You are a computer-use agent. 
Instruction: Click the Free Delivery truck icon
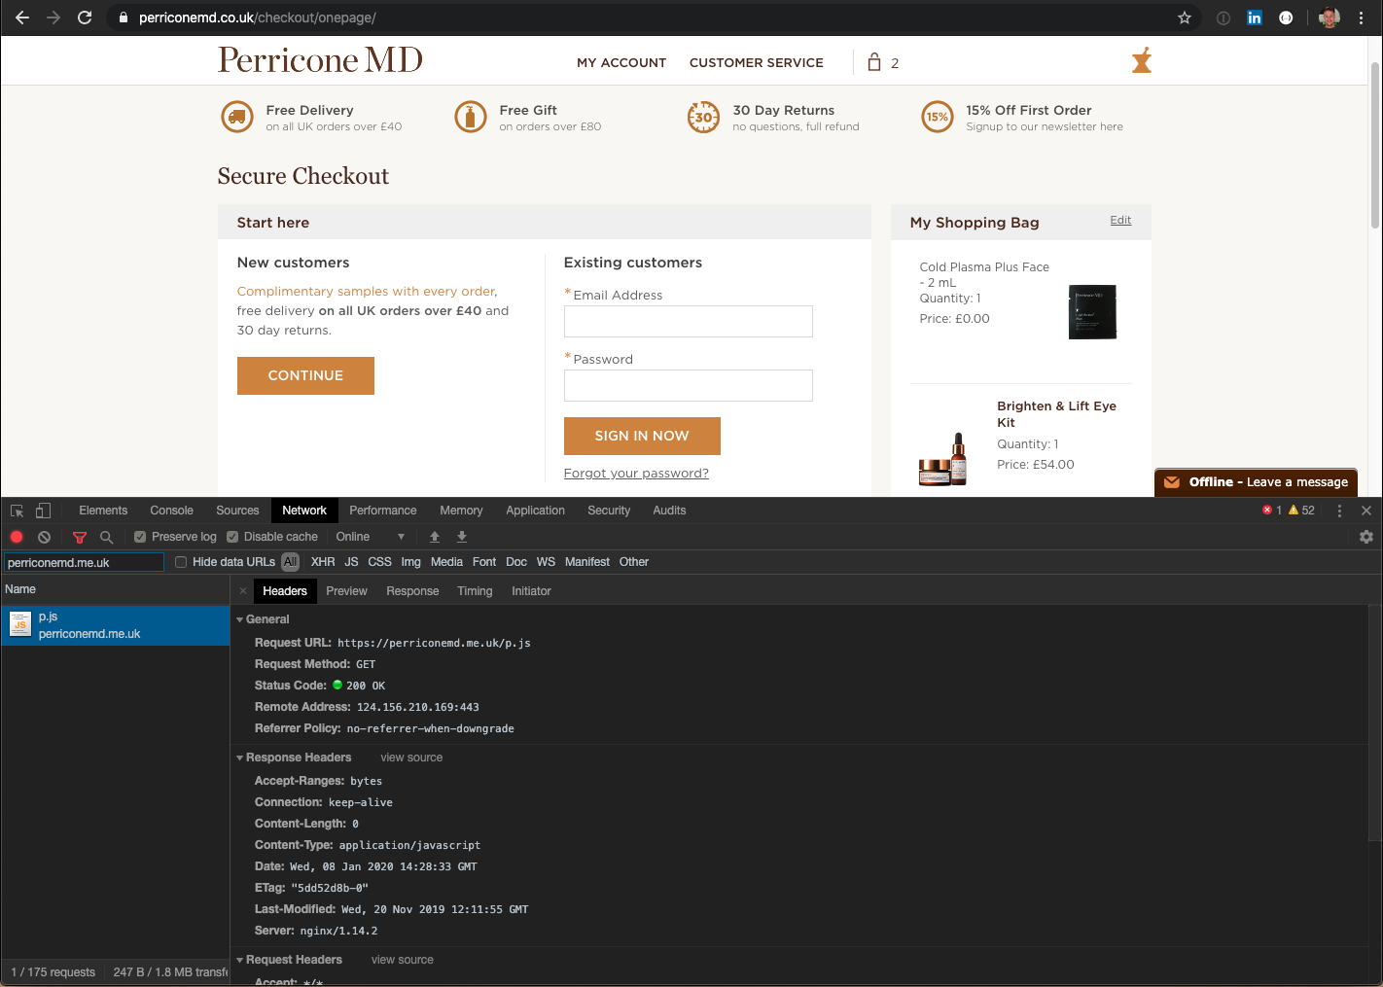(x=237, y=117)
